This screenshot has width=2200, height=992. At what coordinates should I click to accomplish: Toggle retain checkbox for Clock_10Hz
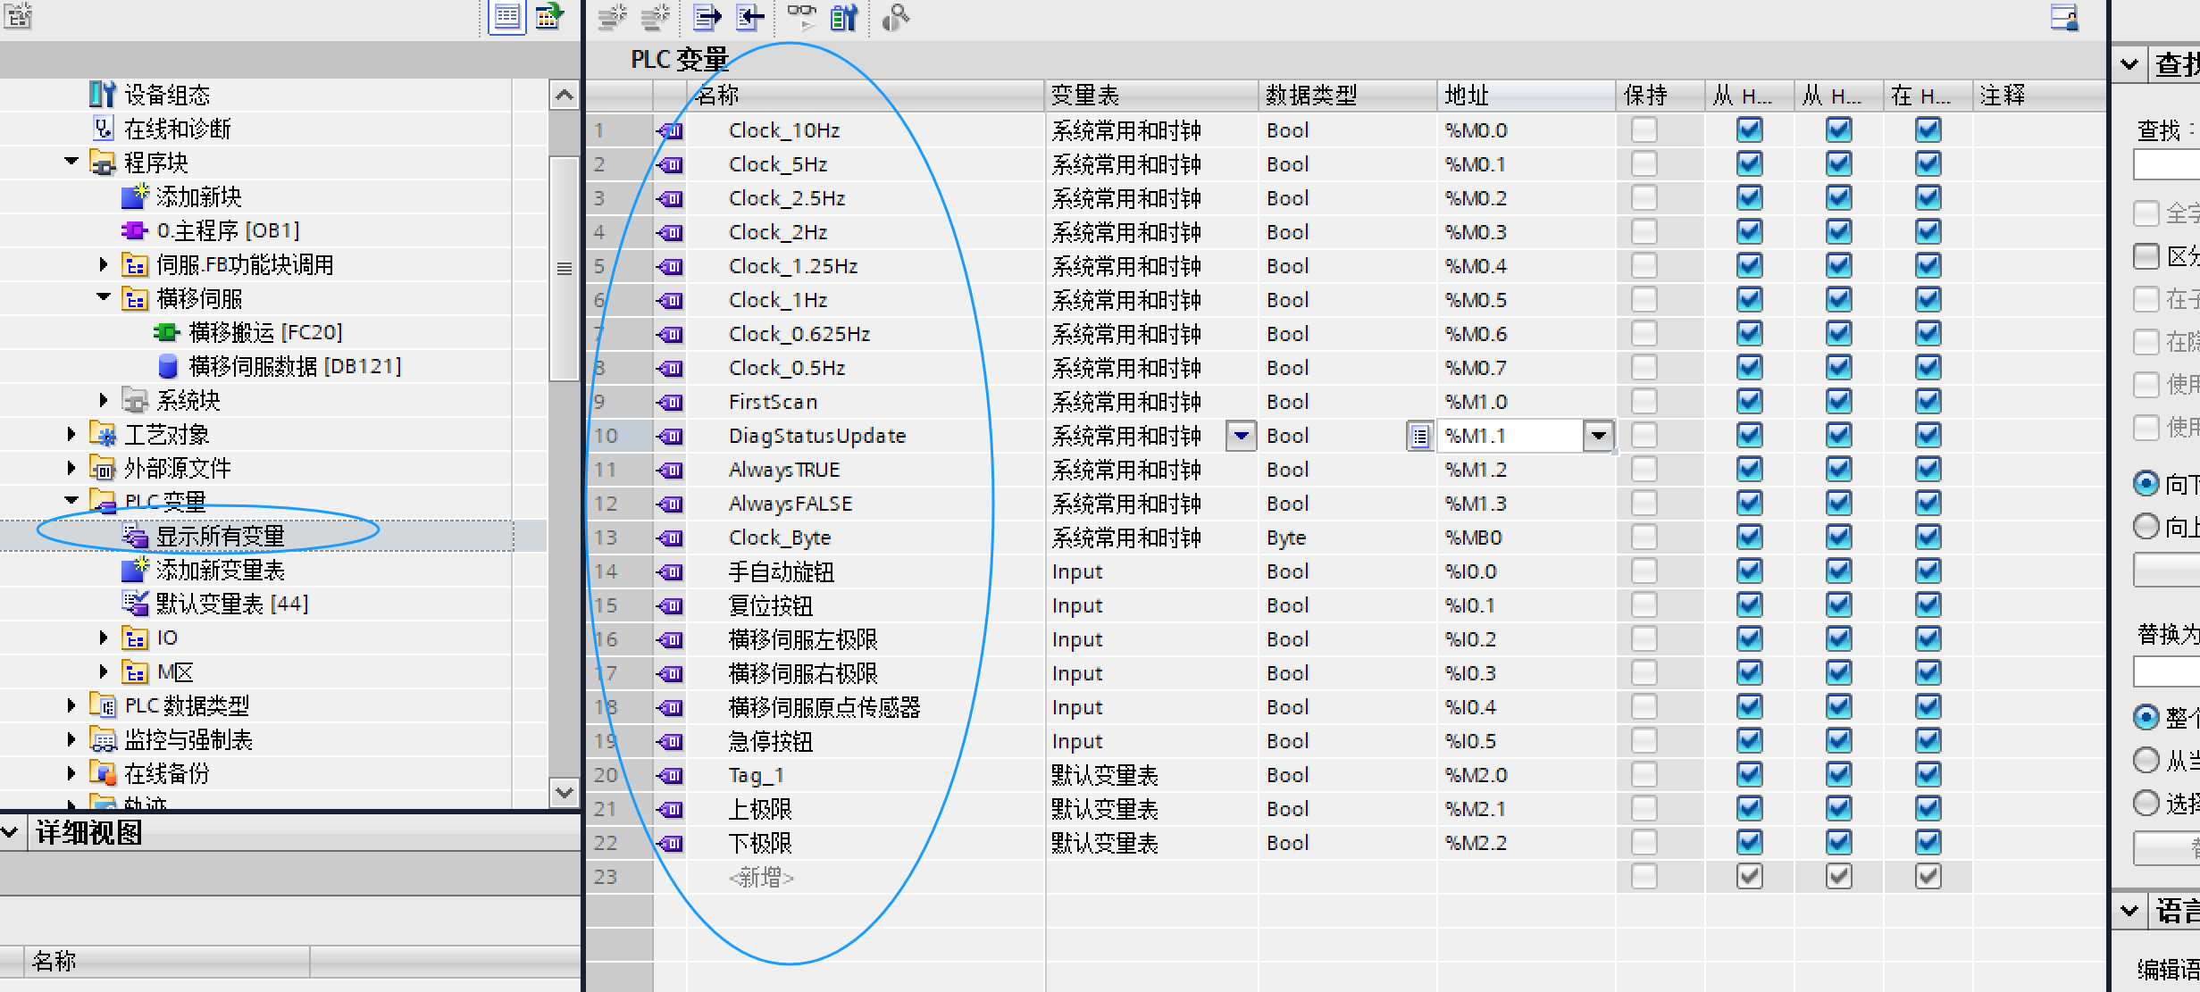[1644, 130]
